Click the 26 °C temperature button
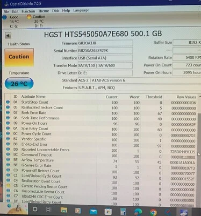Image resolution: width=201 pixels, height=216 pixels. coord(19,84)
